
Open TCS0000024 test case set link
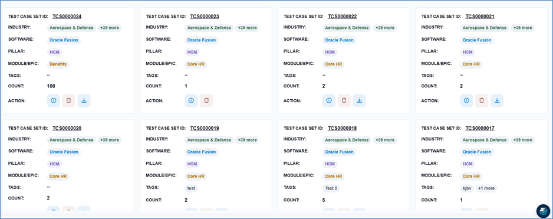point(67,17)
